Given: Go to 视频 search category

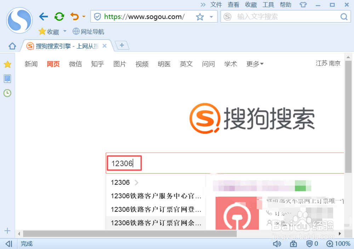Looking at the screenshot, I should (142, 64).
